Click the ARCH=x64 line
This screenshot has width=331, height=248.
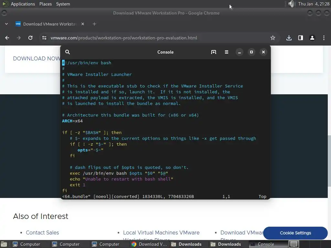point(72,121)
